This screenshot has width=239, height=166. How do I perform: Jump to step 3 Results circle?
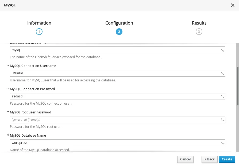[199, 32]
